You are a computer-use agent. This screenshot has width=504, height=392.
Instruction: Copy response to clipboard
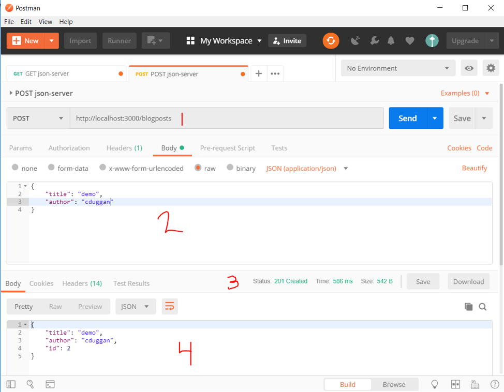point(469,307)
